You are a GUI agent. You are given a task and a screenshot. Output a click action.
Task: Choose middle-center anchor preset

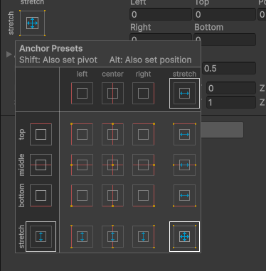click(x=112, y=165)
